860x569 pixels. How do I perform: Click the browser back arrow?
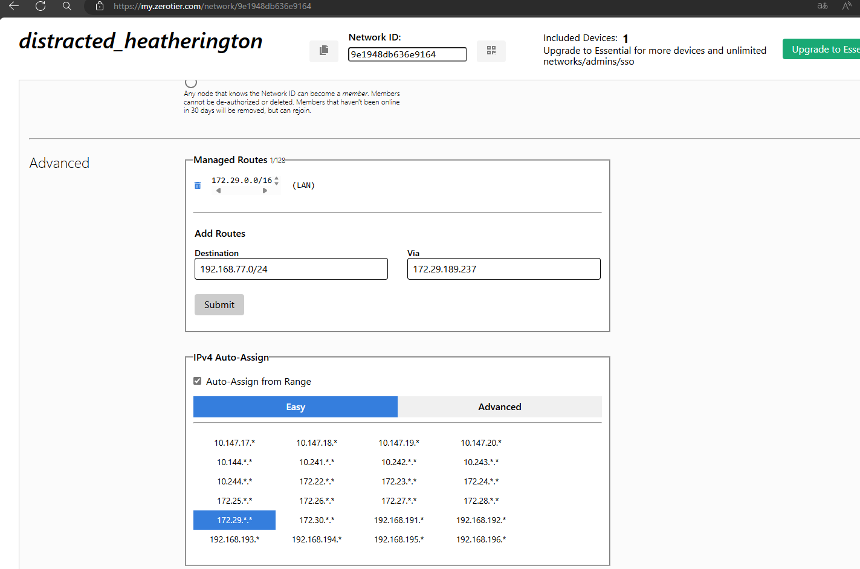tap(14, 6)
